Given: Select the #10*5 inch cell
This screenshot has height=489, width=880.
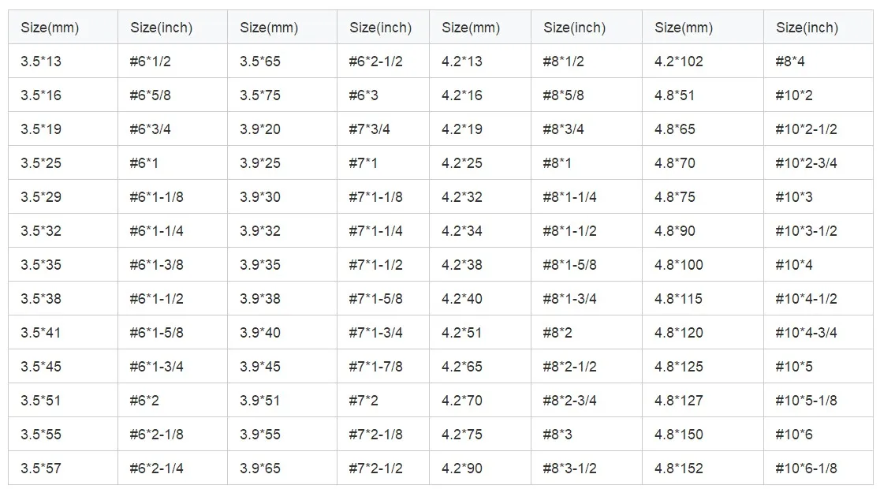Looking at the screenshot, I should (794, 367).
